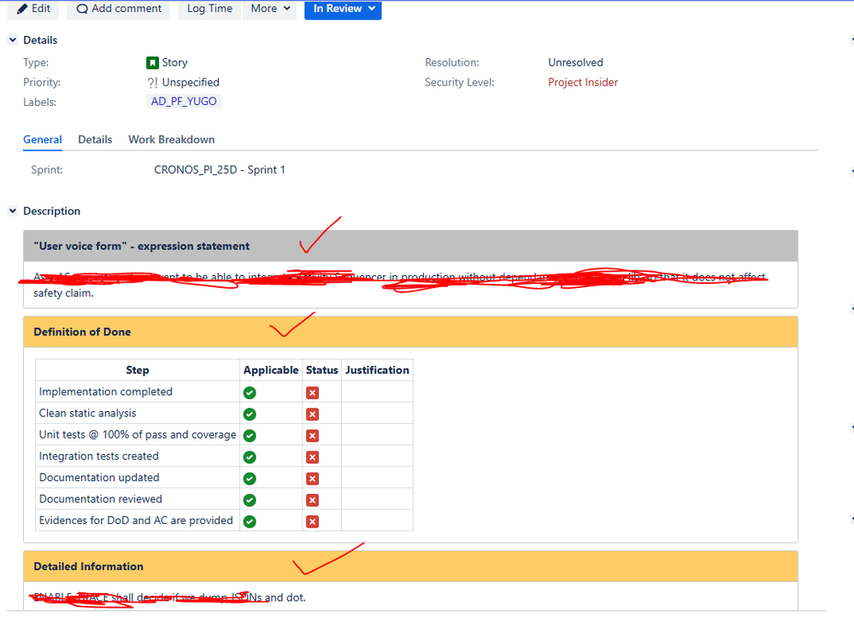Open the In Review status dropdown
The height and width of the screenshot is (618, 854).
point(343,9)
